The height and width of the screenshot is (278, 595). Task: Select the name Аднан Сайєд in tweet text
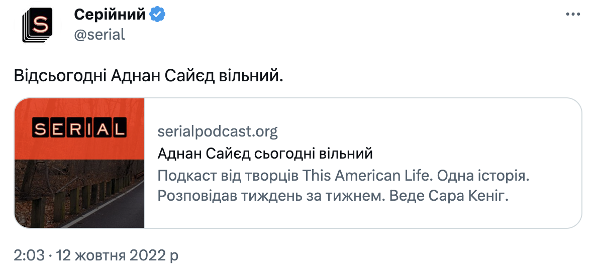(x=163, y=76)
